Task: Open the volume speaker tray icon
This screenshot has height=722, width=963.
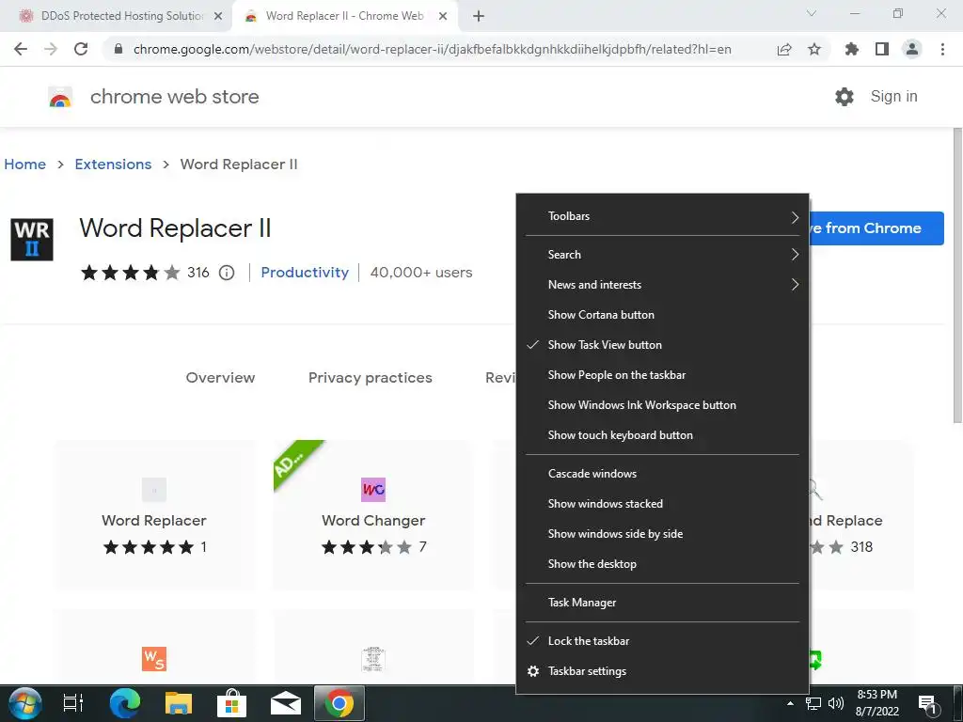Action: click(835, 703)
